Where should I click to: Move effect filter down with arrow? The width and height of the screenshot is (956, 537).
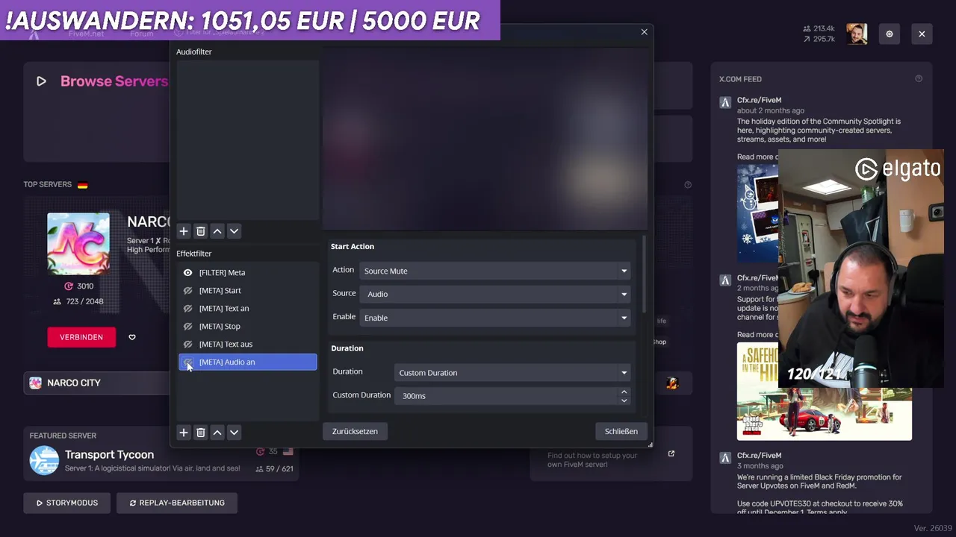(x=234, y=433)
